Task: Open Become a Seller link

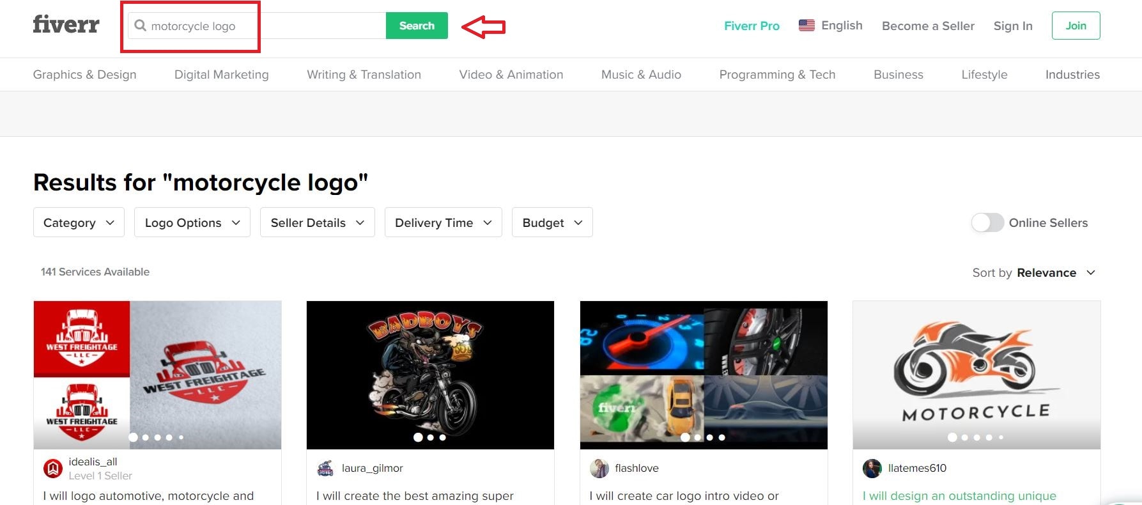Action: 928,26
